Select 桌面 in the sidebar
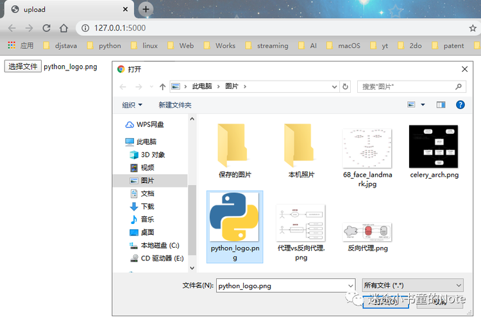Image resolution: width=481 pixels, height=320 pixels. (x=142, y=232)
